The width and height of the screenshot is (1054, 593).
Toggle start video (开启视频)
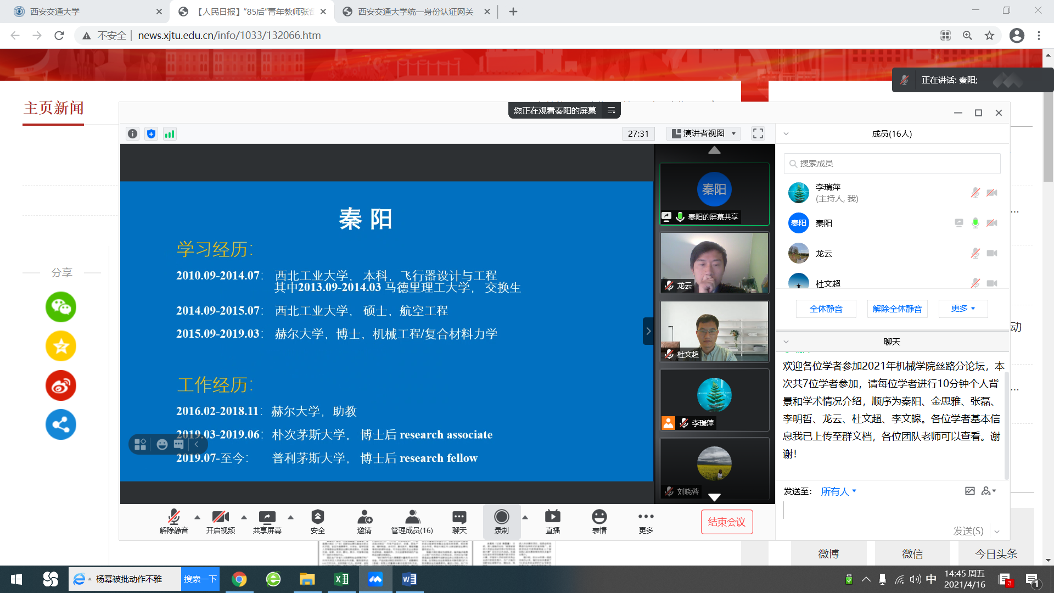click(220, 517)
